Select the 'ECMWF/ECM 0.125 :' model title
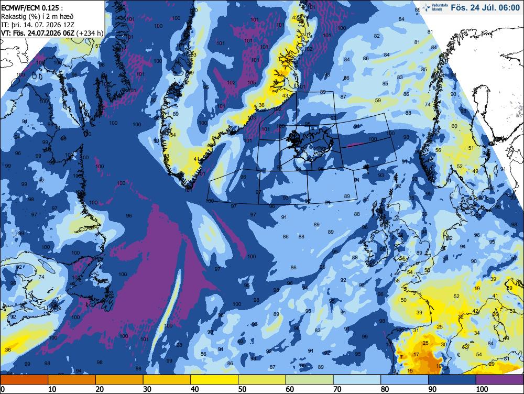This screenshot has width=524, height=394. 32,8
